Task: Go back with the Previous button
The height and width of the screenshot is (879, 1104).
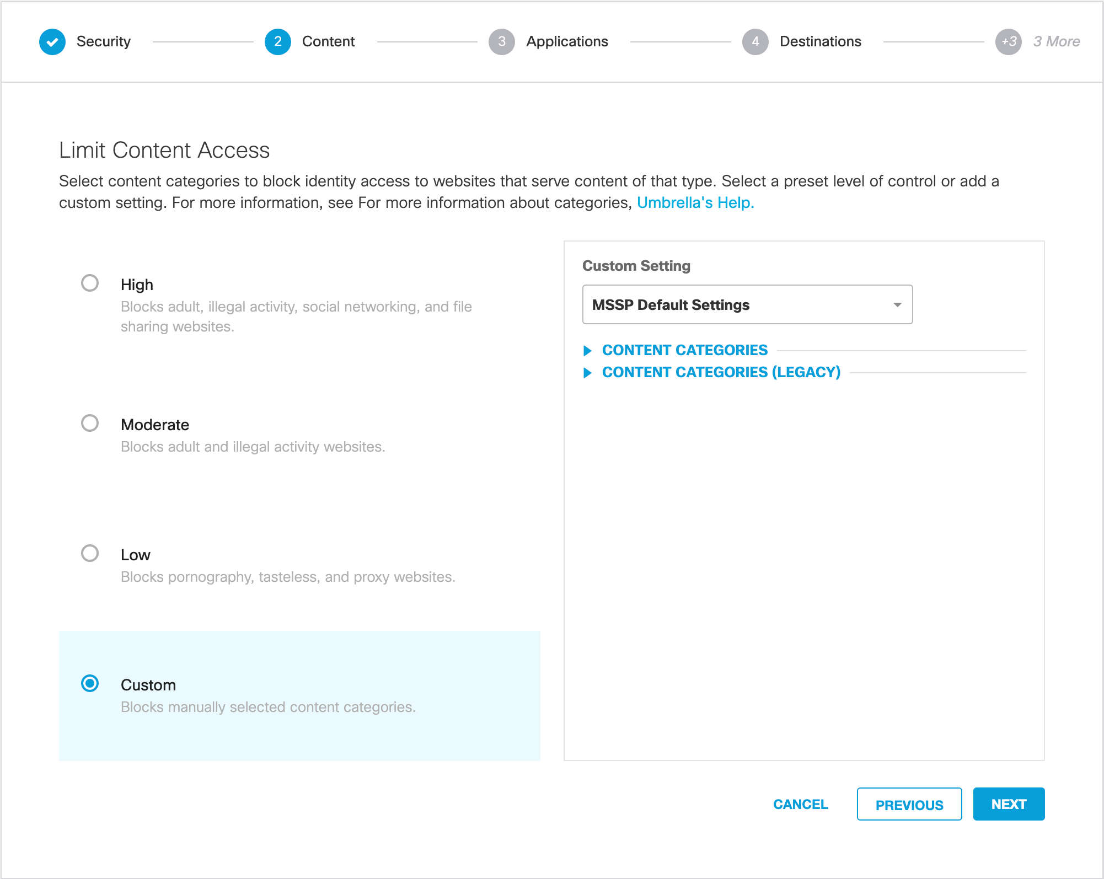Action: point(909,805)
